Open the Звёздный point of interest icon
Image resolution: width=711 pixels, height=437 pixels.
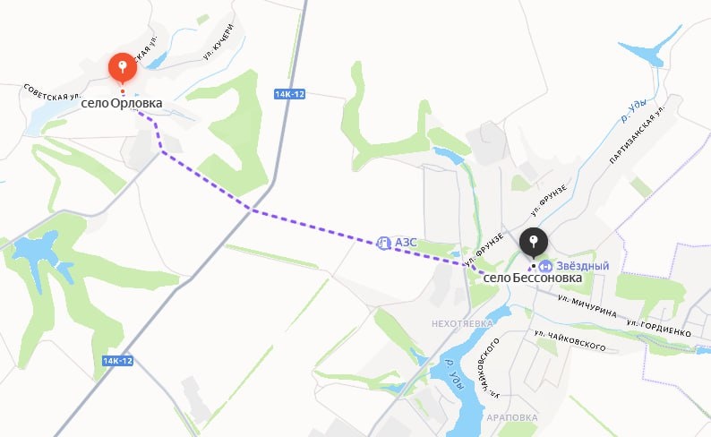pyautogui.click(x=545, y=266)
